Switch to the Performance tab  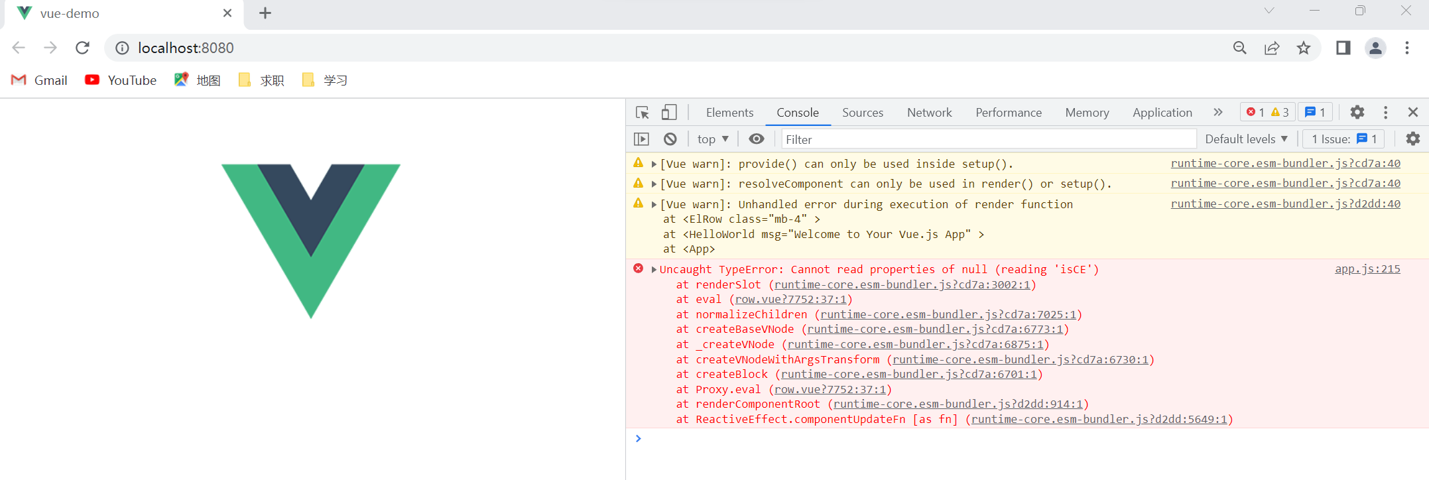coord(1009,112)
